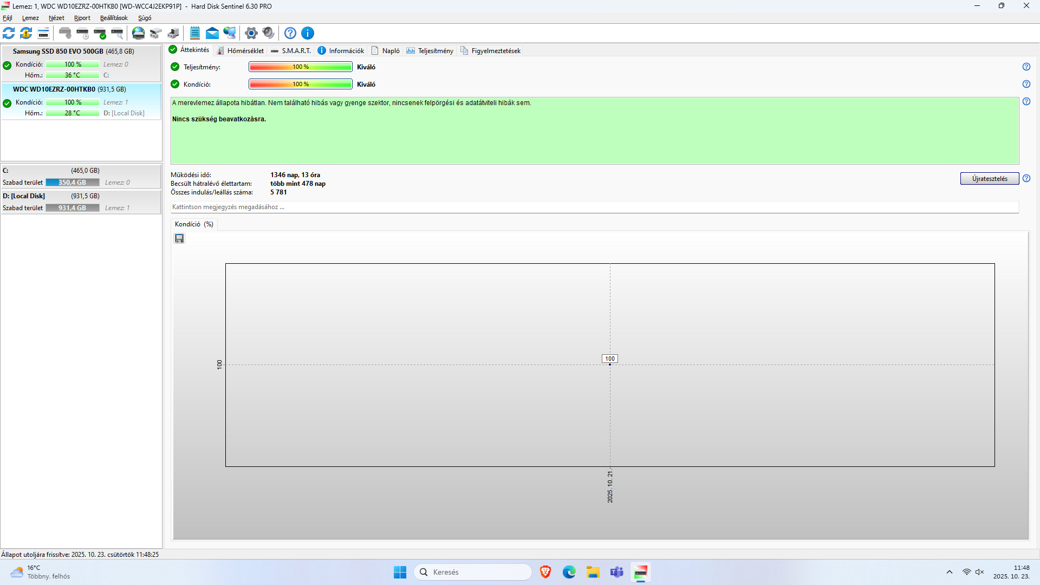Click help question mark beside Teljesítmény row

[1026, 67]
